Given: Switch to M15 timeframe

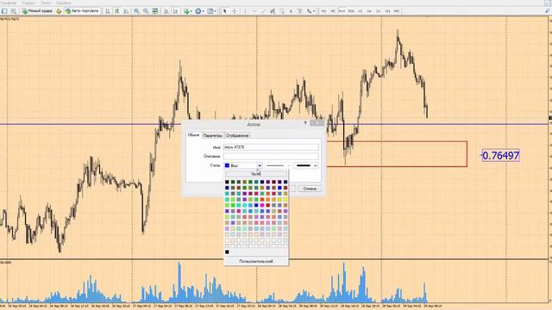Looking at the screenshot, I should click(342, 11).
